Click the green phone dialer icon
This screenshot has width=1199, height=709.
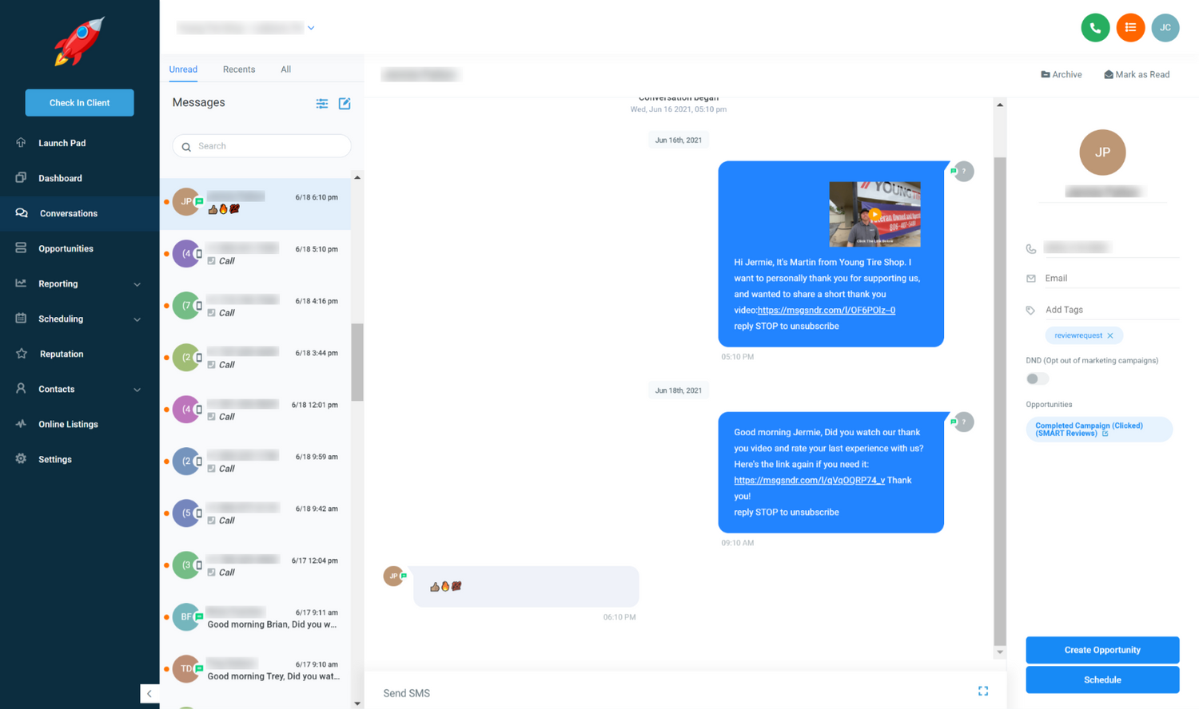(1095, 28)
